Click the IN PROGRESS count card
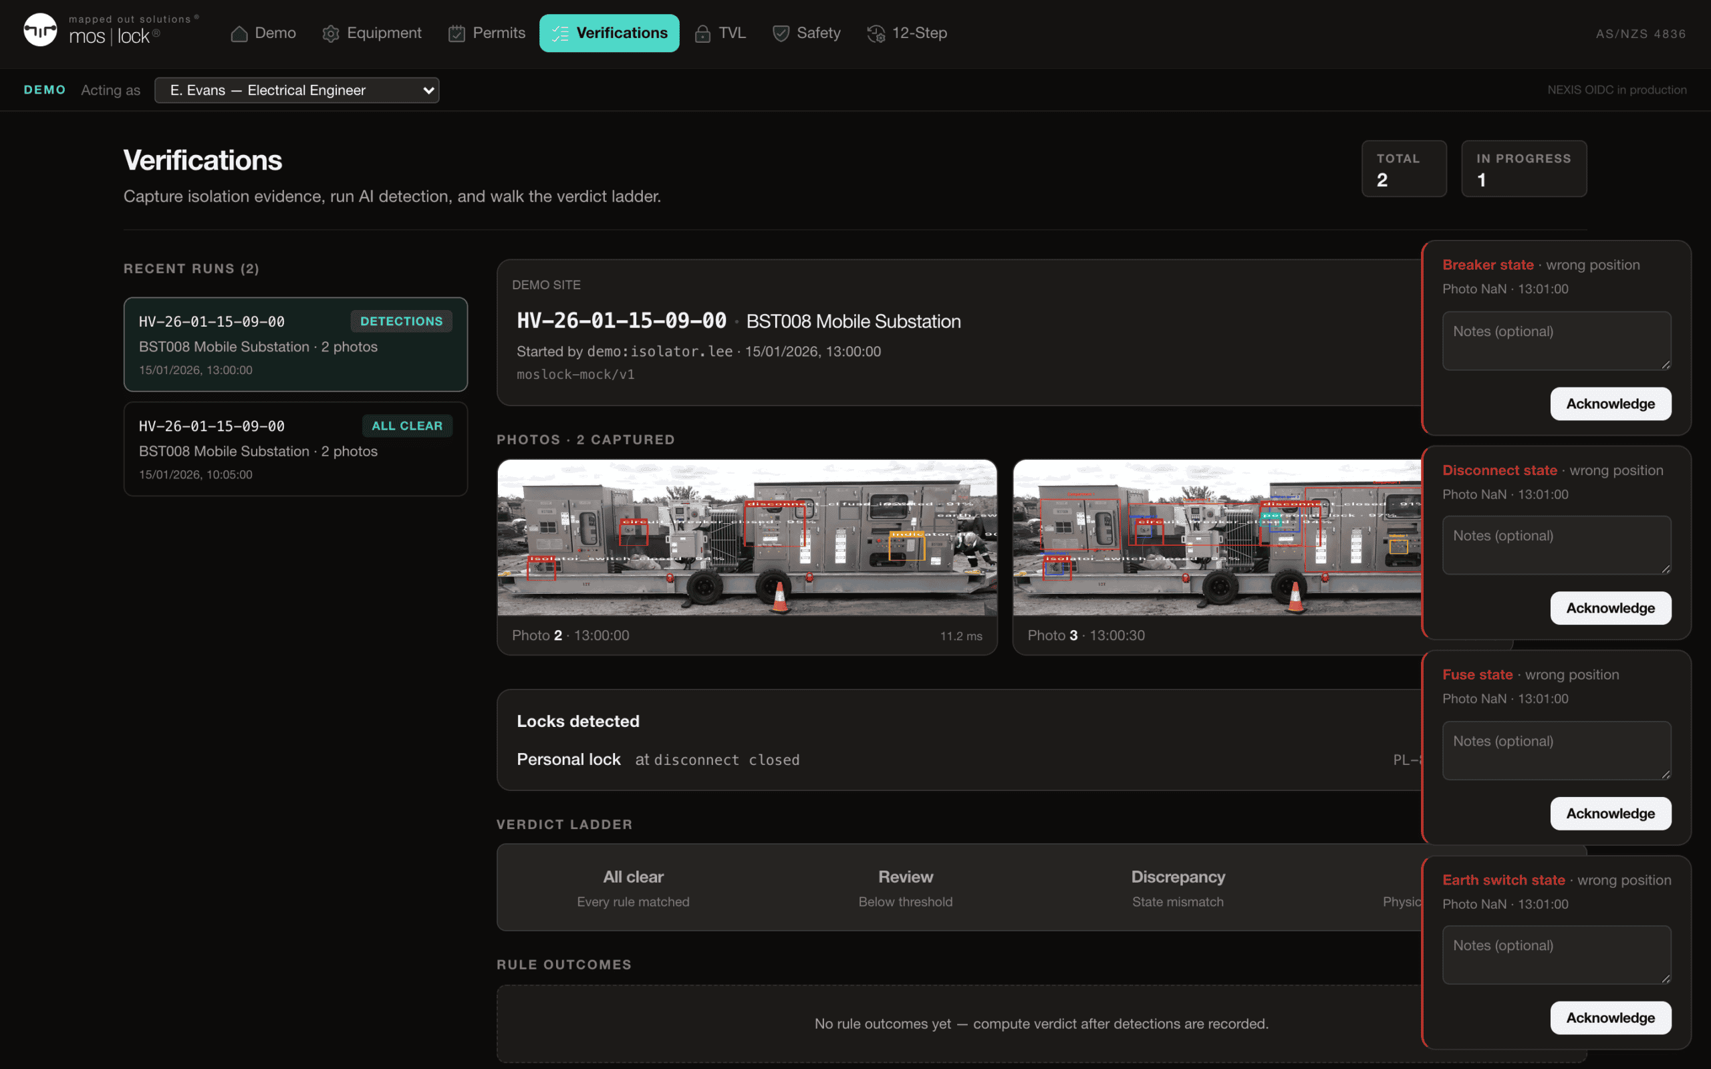The height and width of the screenshot is (1069, 1711). [1525, 169]
